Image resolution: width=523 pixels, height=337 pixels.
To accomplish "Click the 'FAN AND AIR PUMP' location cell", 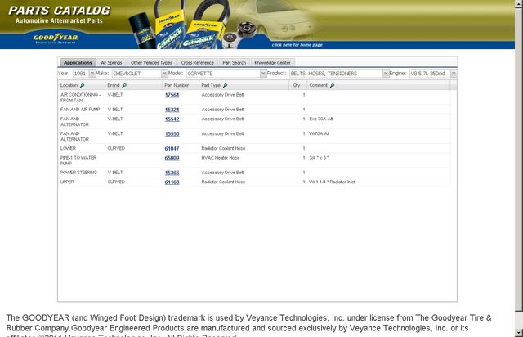I will [x=80, y=110].
